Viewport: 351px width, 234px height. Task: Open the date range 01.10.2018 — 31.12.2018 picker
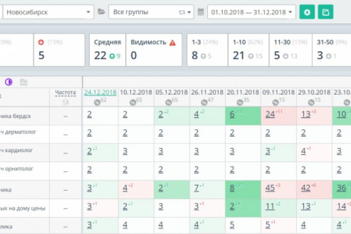point(252,12)
